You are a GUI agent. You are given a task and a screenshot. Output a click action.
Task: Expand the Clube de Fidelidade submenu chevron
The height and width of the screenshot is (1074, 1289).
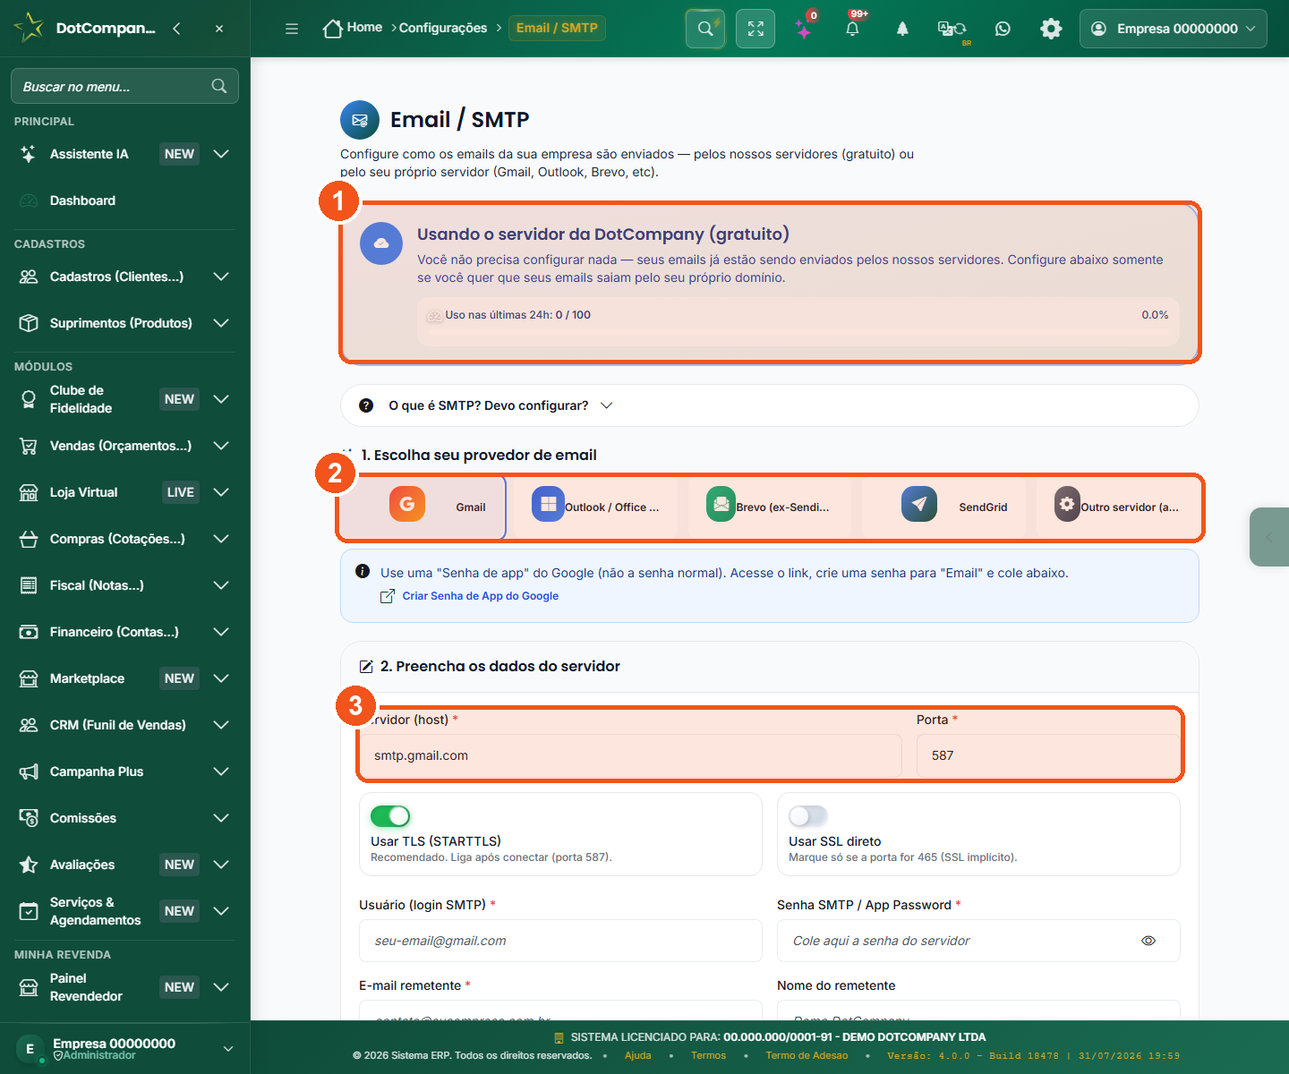click(x=221, y=399)
